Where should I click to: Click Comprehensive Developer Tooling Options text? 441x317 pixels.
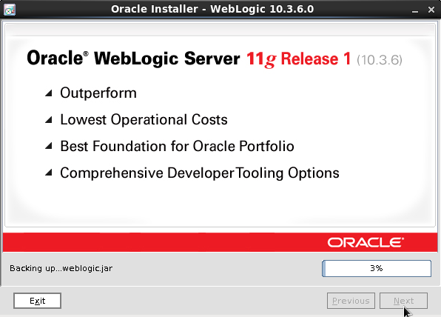pos(200,173)
